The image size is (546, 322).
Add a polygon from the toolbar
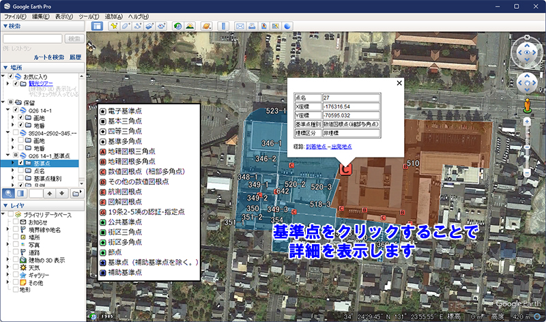[126, 26]
